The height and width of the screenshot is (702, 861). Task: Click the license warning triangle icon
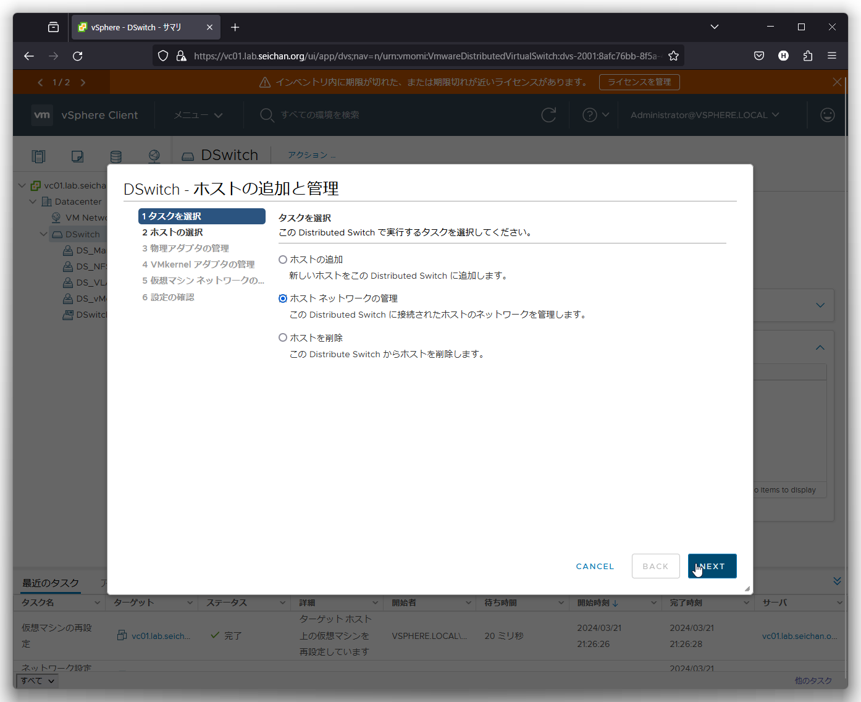point(265,82)
